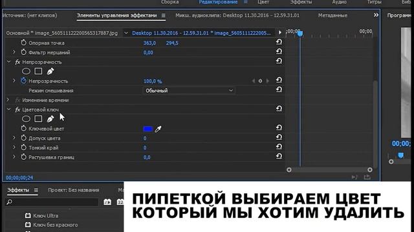The width and height of the screenshot is (414, 232).
Task: Toggle stopwatch for Тонкий край
Action: (x=23, y=148)
